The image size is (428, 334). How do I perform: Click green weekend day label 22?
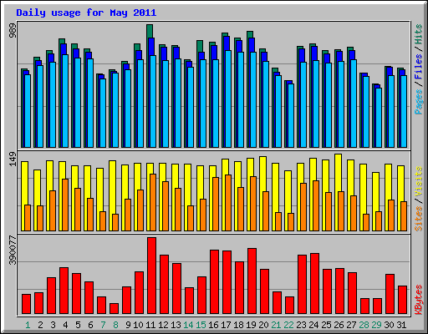pos(288,325)
